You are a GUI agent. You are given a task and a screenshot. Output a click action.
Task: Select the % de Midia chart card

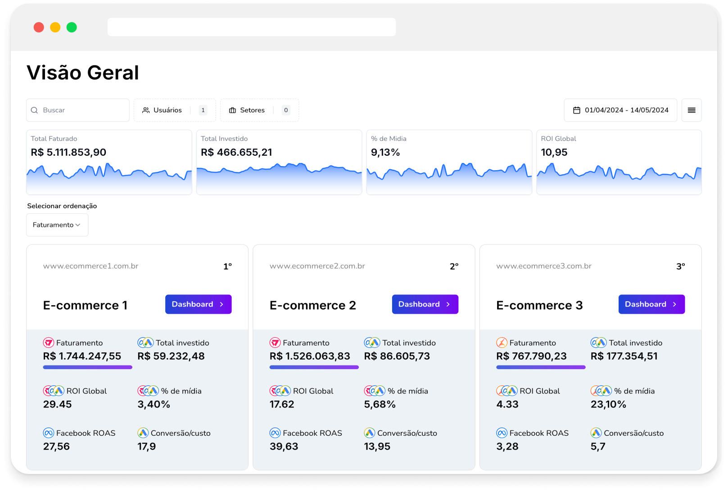coord(449,162)
